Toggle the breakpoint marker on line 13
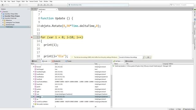Screen dimensions: 196x110 (x=32, y=37)
